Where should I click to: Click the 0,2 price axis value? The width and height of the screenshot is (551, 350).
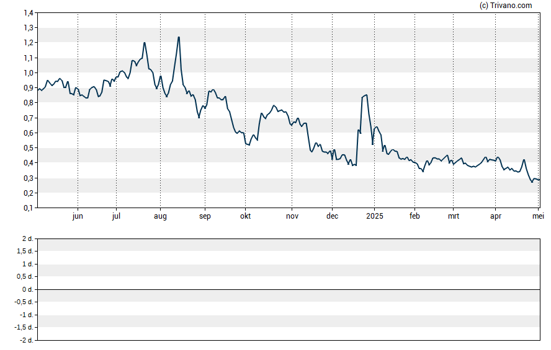[x=29, y=193]
